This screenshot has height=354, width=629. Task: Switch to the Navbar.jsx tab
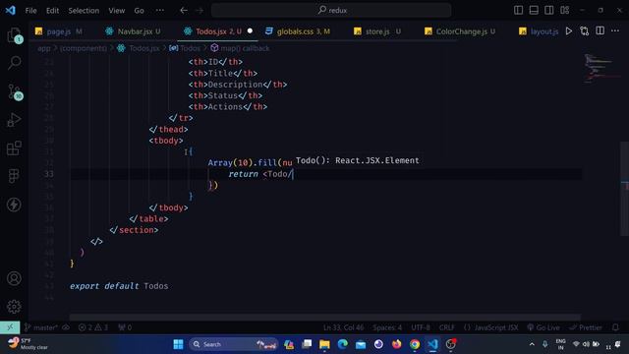pos(135,31)
